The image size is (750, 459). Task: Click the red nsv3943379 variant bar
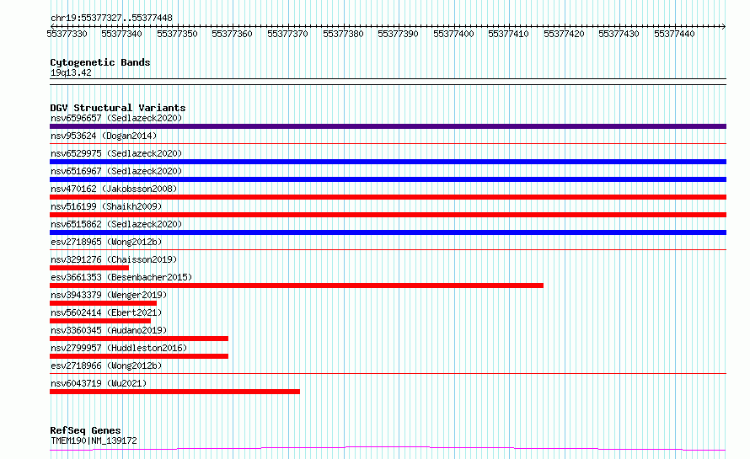tap(104, 303)
